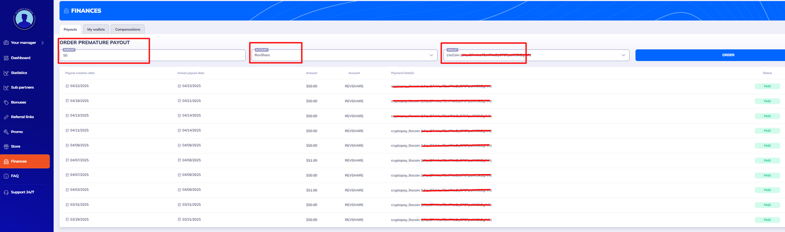Screen dimensions: 785x232
Task: Click the FAQ info icon
Action: (6, 176)
